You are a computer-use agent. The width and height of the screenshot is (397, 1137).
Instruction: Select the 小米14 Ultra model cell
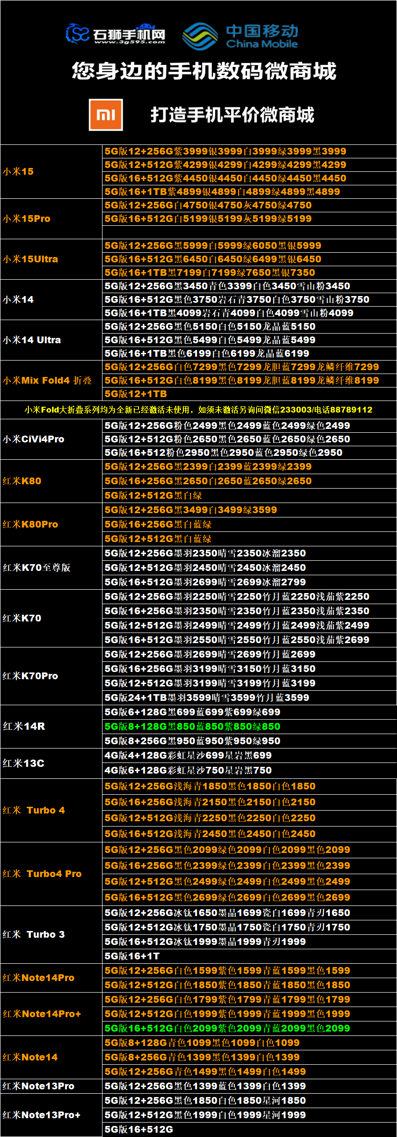click(51, 340)
